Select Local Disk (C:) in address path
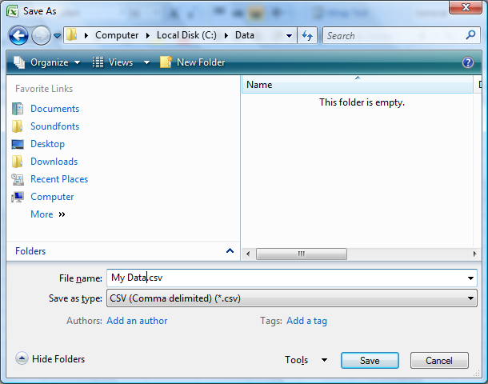 pyautogui.click(x=186, y=35)
